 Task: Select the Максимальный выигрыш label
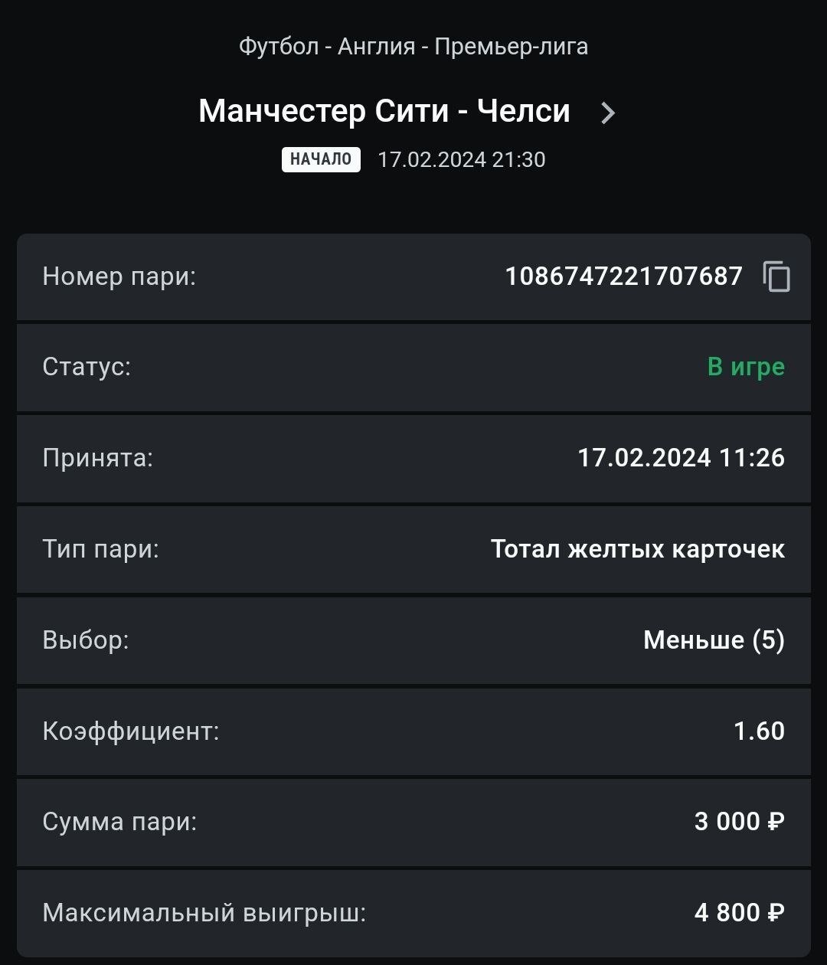click(x=204, y=913)
